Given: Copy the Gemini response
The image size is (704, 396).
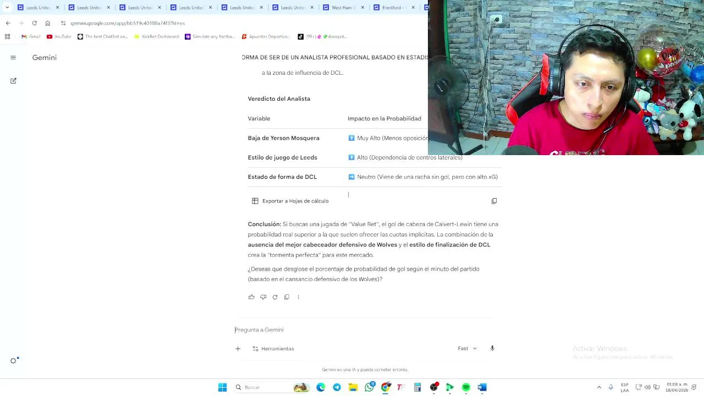Looking at the screenshot, I should pos(287,297).
